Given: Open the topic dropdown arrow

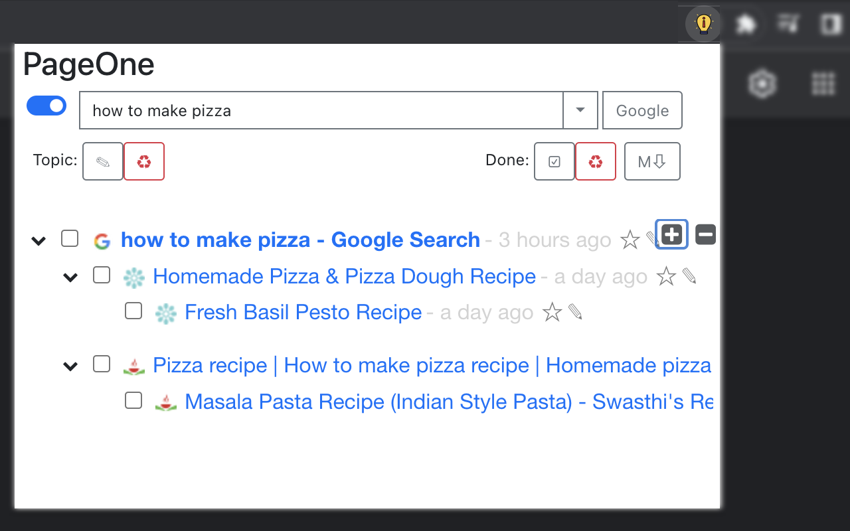Looking at the screenshot, I should 580,110.
